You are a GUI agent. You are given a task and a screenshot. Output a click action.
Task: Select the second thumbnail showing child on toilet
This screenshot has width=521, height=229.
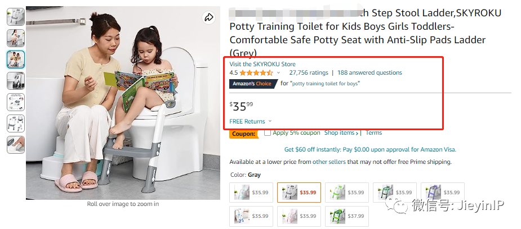point(16,38)
